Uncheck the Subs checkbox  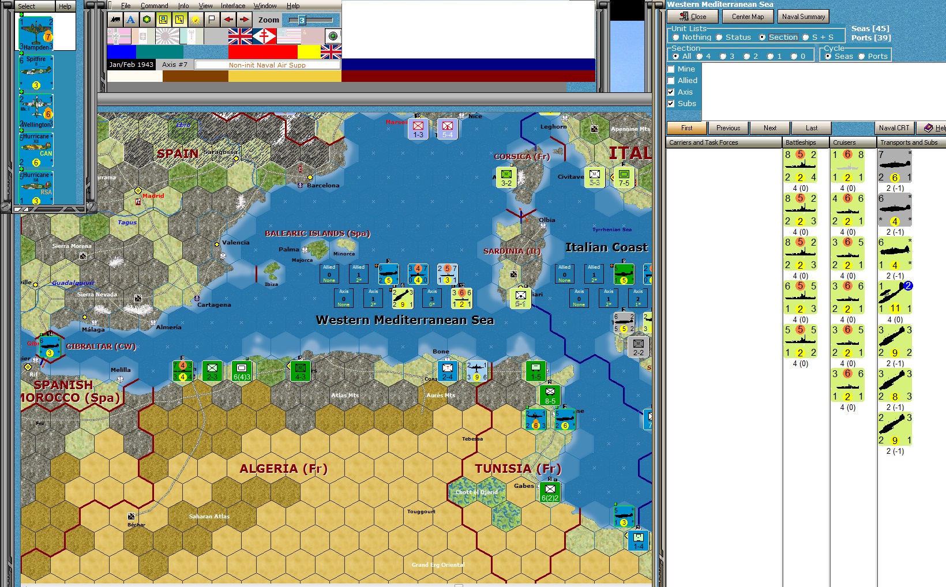[x=671, y=104]
